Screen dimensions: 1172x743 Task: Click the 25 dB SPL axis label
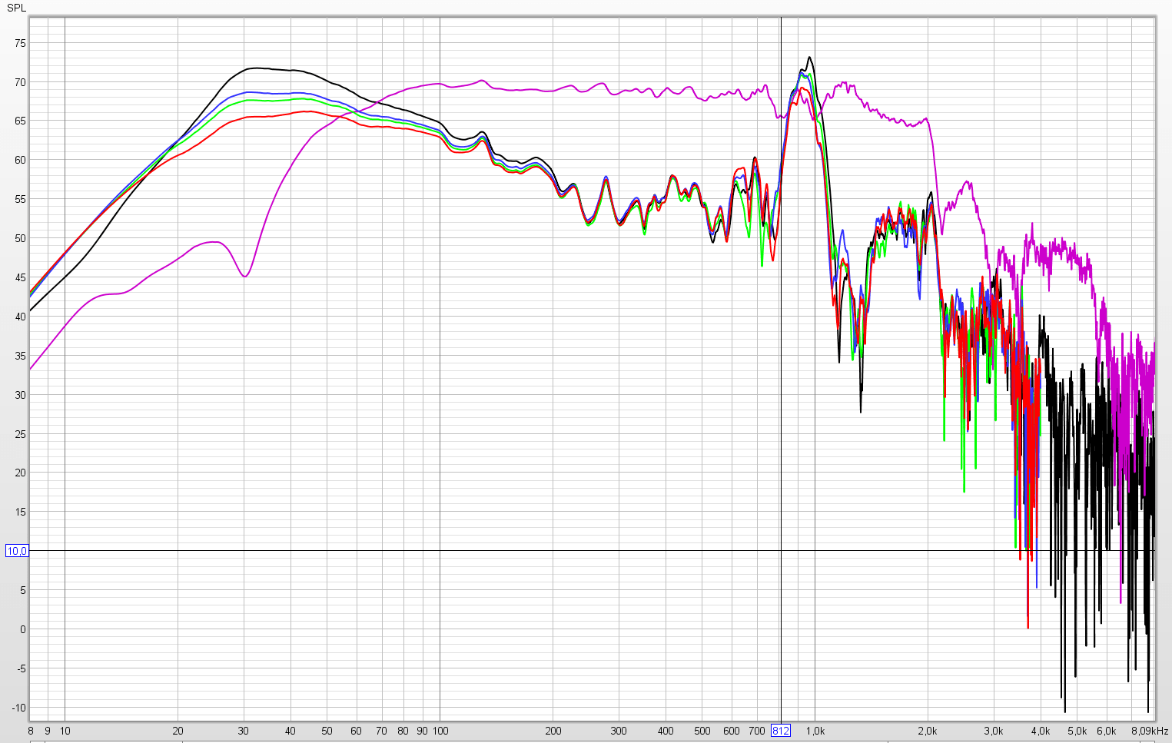coord(20,434)
